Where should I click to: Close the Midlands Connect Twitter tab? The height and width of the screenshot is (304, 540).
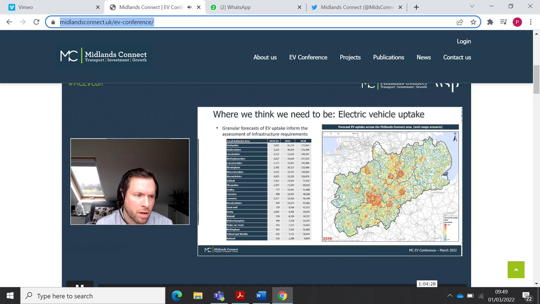tap(400, 7)
